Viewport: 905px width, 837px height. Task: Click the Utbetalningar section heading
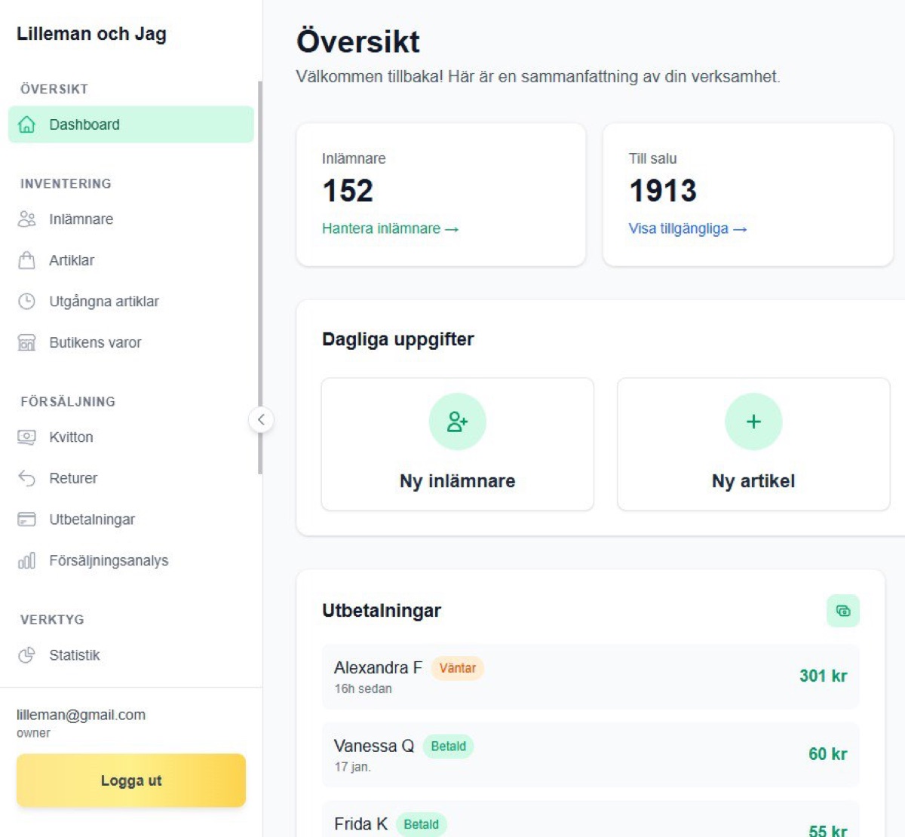(x=382, y=611)
